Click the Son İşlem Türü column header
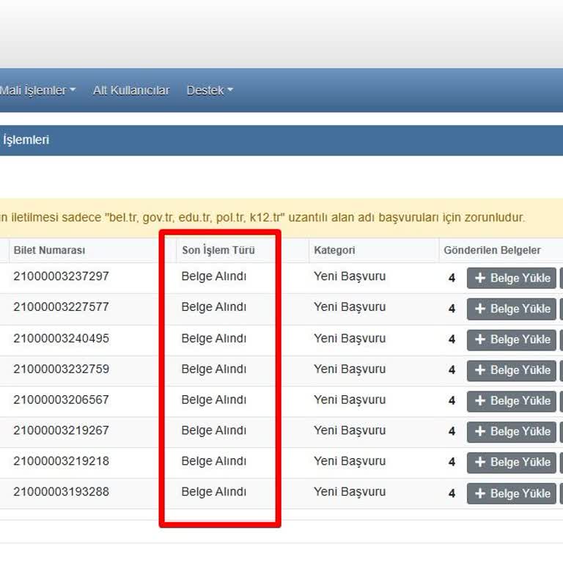This screenshot has height=563, width=563. [x=218, y=250]
